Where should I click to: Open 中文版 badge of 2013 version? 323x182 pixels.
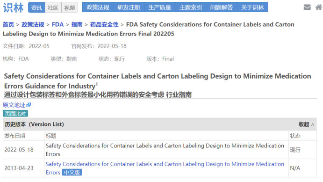72,172
